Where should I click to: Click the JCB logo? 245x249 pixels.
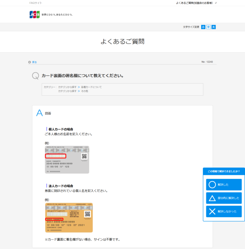tap(35, 14)
